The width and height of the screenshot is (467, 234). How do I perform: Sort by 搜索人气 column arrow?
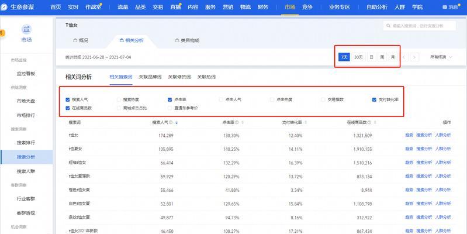coord(177,122)
